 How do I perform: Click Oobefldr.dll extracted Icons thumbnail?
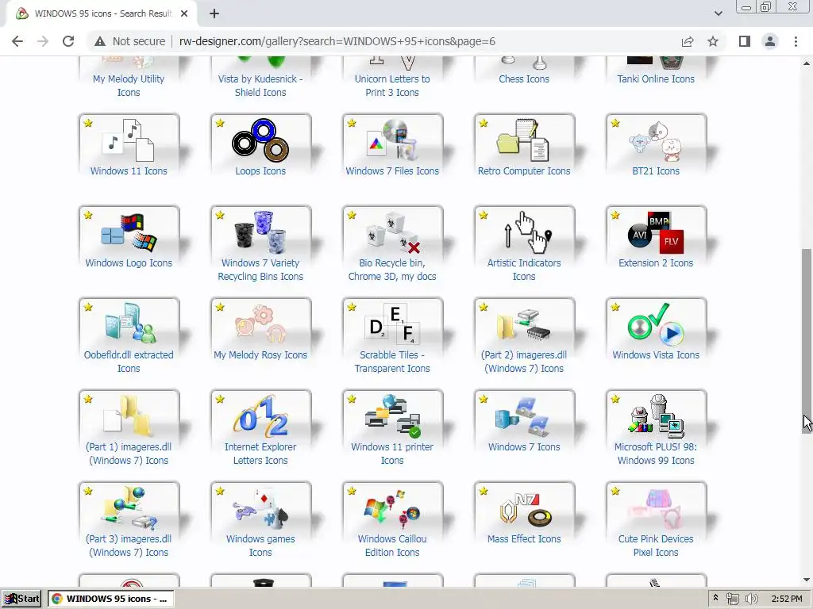pyautogui.click(x=129, y=324)
